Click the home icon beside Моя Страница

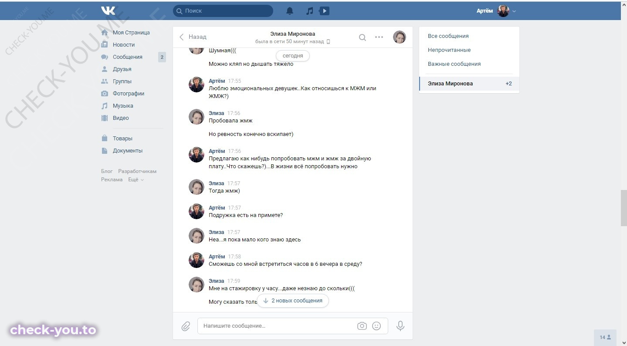click(105, 33)
